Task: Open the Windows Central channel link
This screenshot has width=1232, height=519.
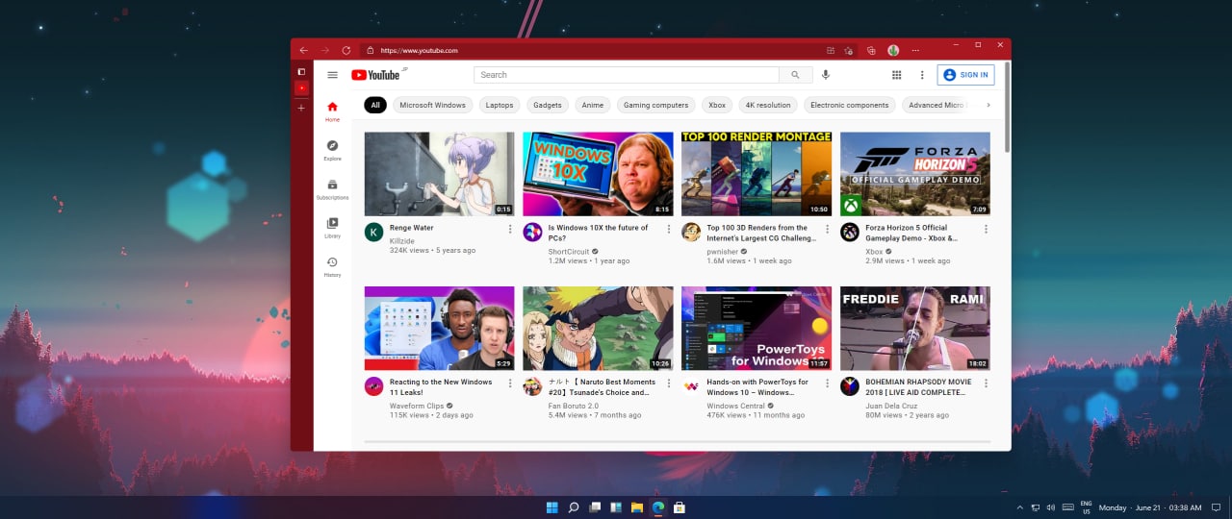Action: pos(736,406)
